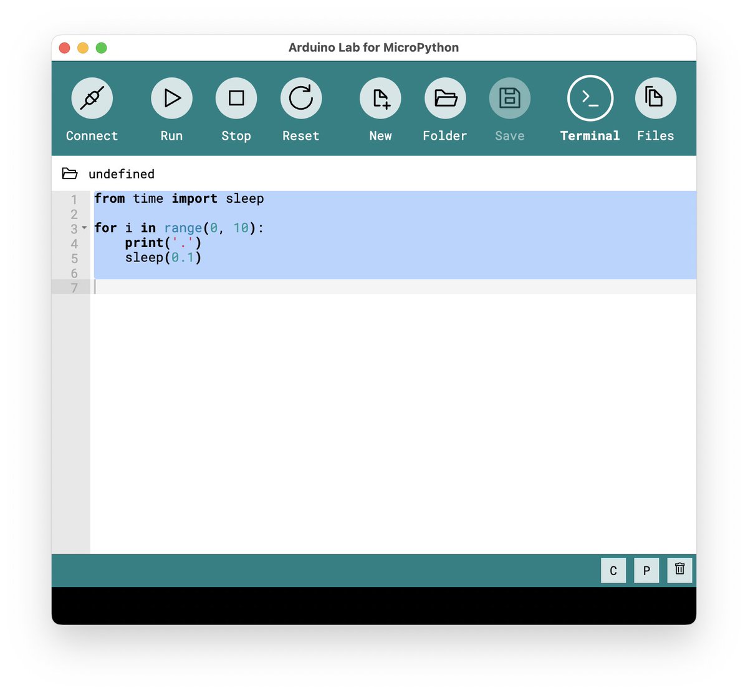The width and height of the screenshot is (748, 693).
Task: Click the undefined folder path label
Action: tap(122, 174)
